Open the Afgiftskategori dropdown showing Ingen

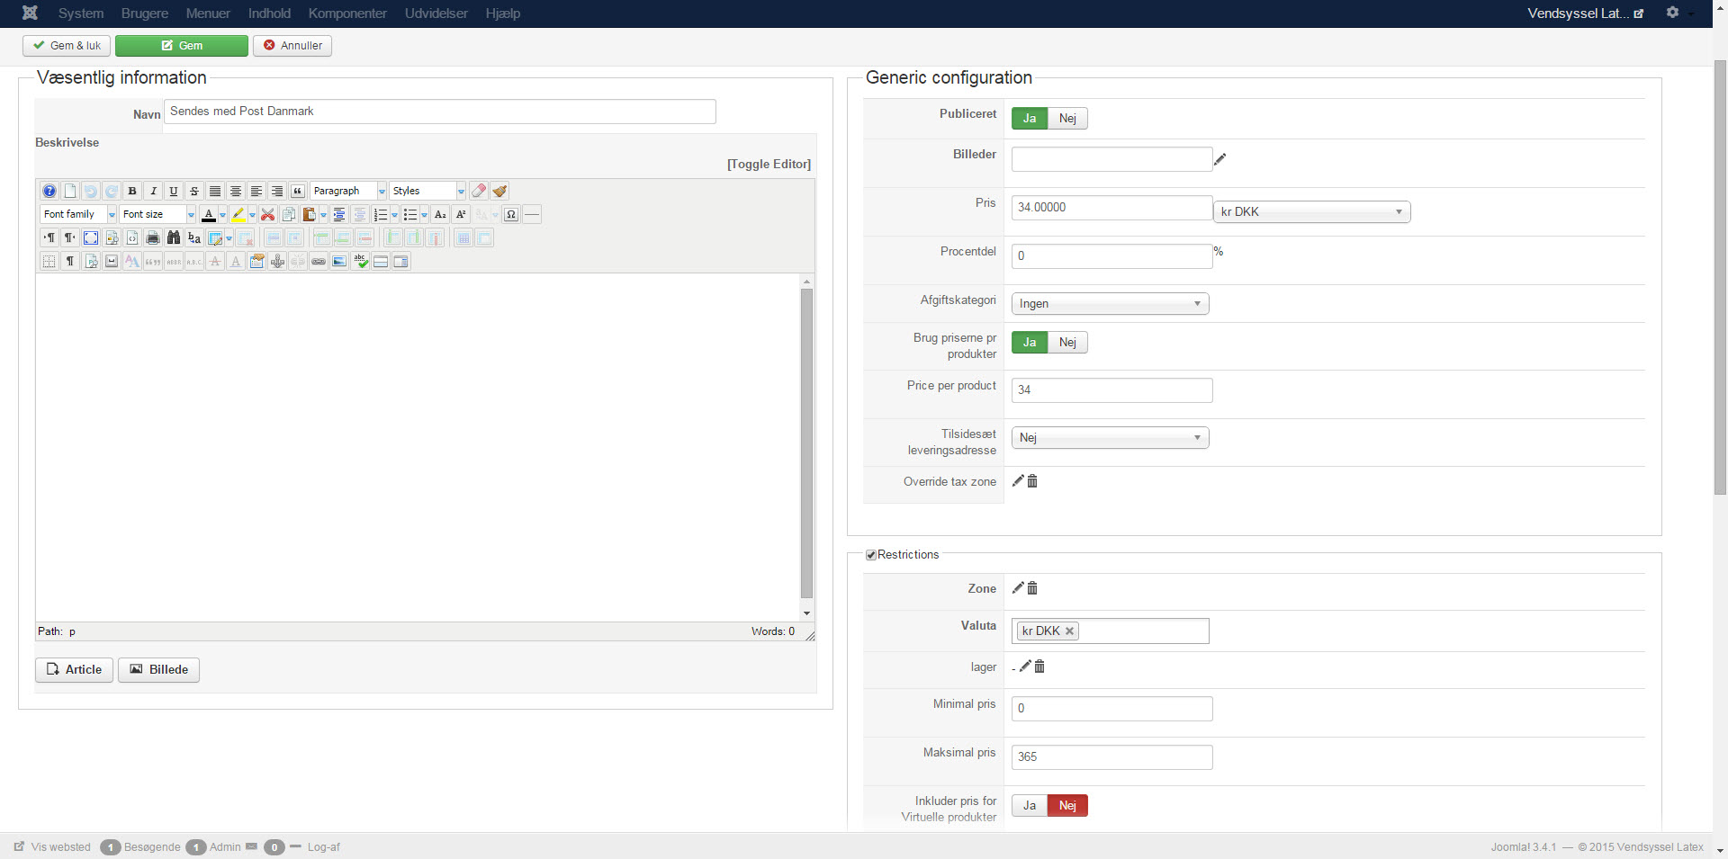pos(1110,303)
